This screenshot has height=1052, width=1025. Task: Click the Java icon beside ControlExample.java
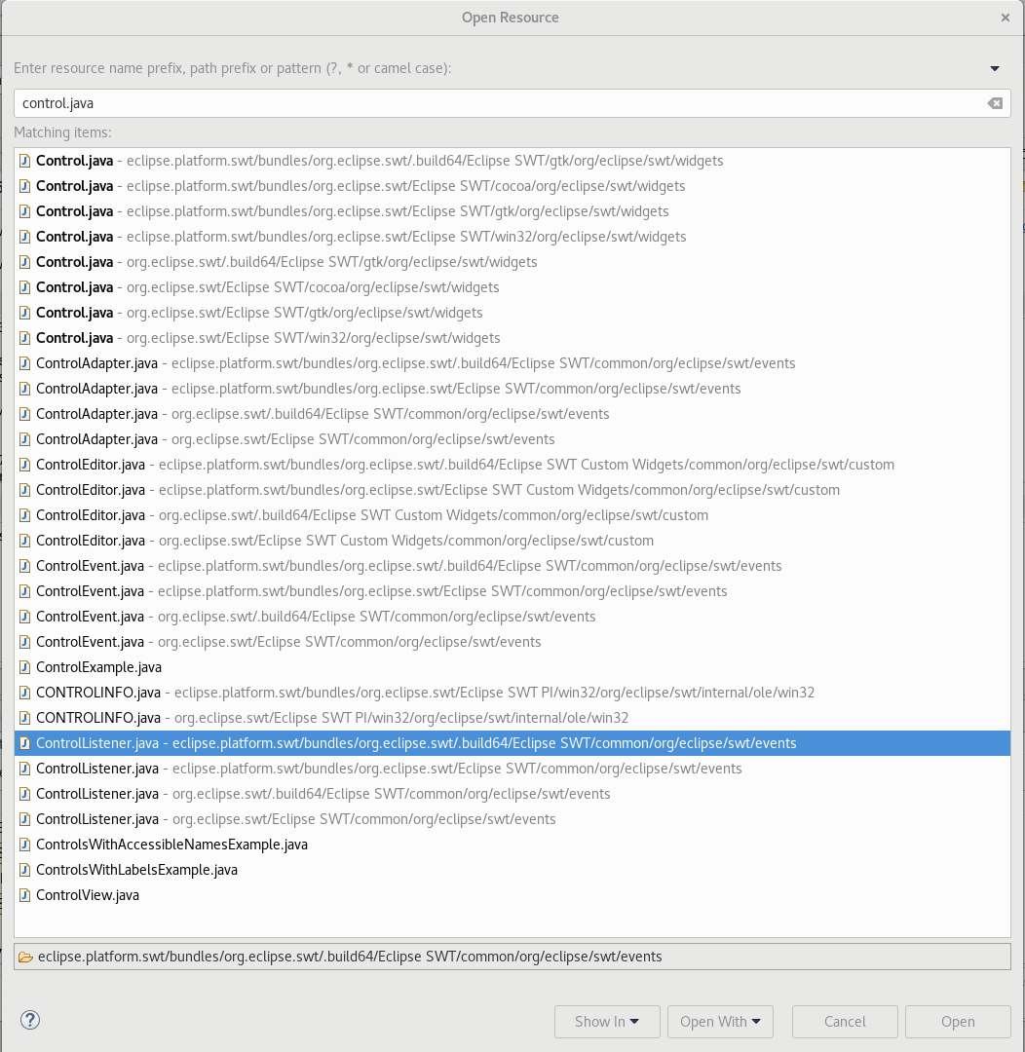[24, 667]
